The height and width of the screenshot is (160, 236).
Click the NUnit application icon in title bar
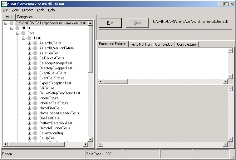point(4,4)
